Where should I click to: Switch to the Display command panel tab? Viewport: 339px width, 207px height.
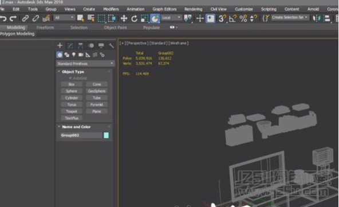coord(101,45)
